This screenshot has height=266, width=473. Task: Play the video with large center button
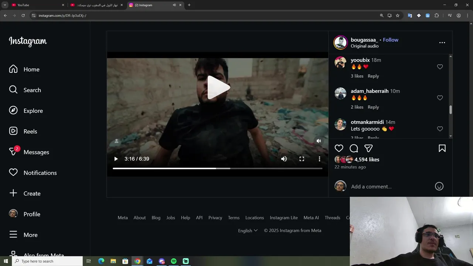click(x=218, y=88)
